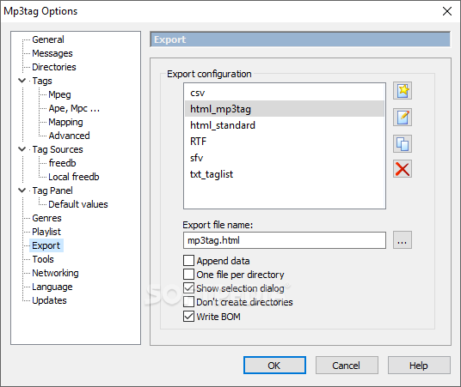
Task: Select html_mp3tag in the configuration list
Action: pos(285,109)
